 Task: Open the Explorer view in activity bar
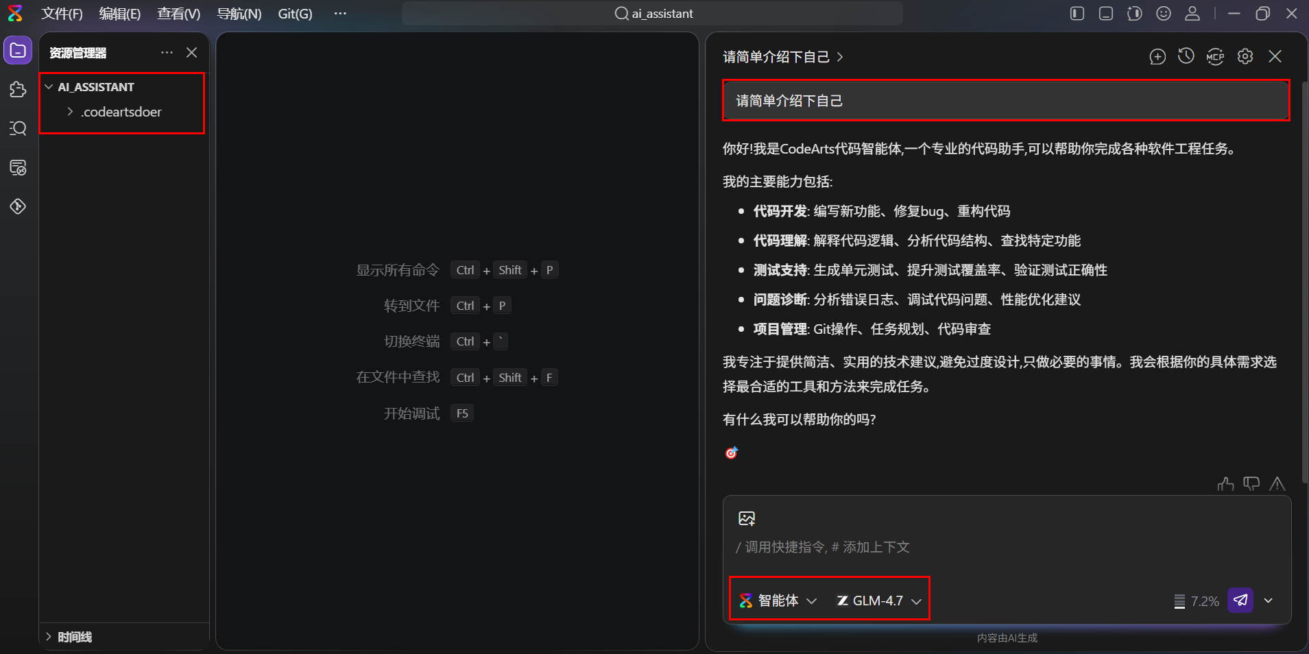pyautogui.click(x=18, y=51)
